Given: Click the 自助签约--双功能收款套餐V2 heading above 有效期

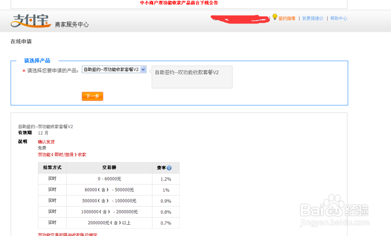Looking at the screenshot, I should tap(45, 126).
